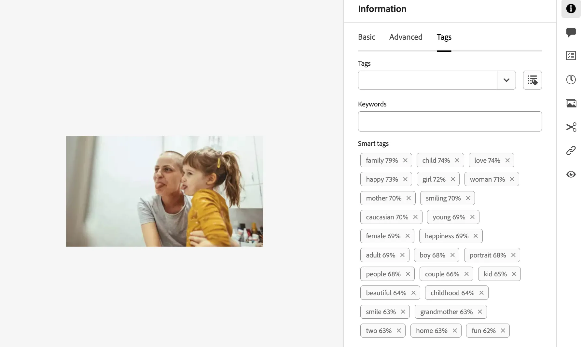The width and height of the screenshot is (582, 347).
Task: Focus the Keywords input field
Action: click(x=450, y=121)
